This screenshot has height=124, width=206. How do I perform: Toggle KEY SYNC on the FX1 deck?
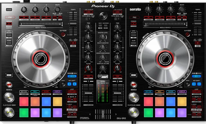[x=72, y=76]
